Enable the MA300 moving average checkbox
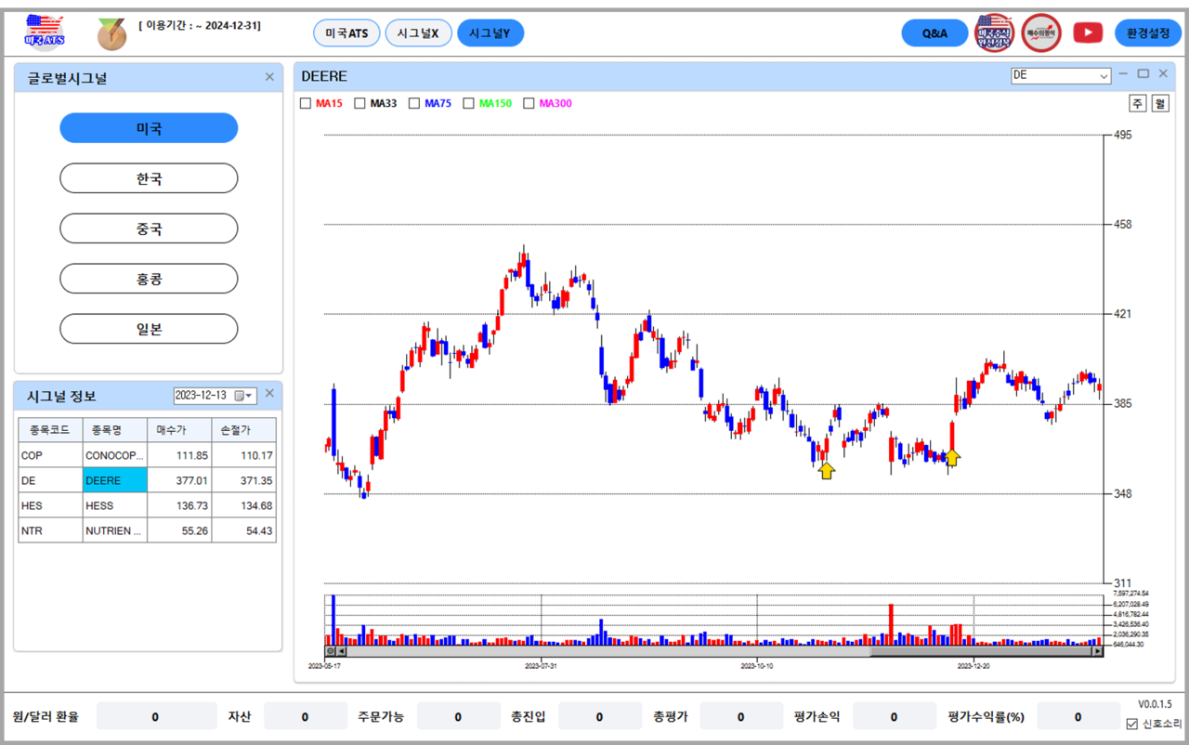The width and height of the screenshot is (1189, 745). pos(529,103)
